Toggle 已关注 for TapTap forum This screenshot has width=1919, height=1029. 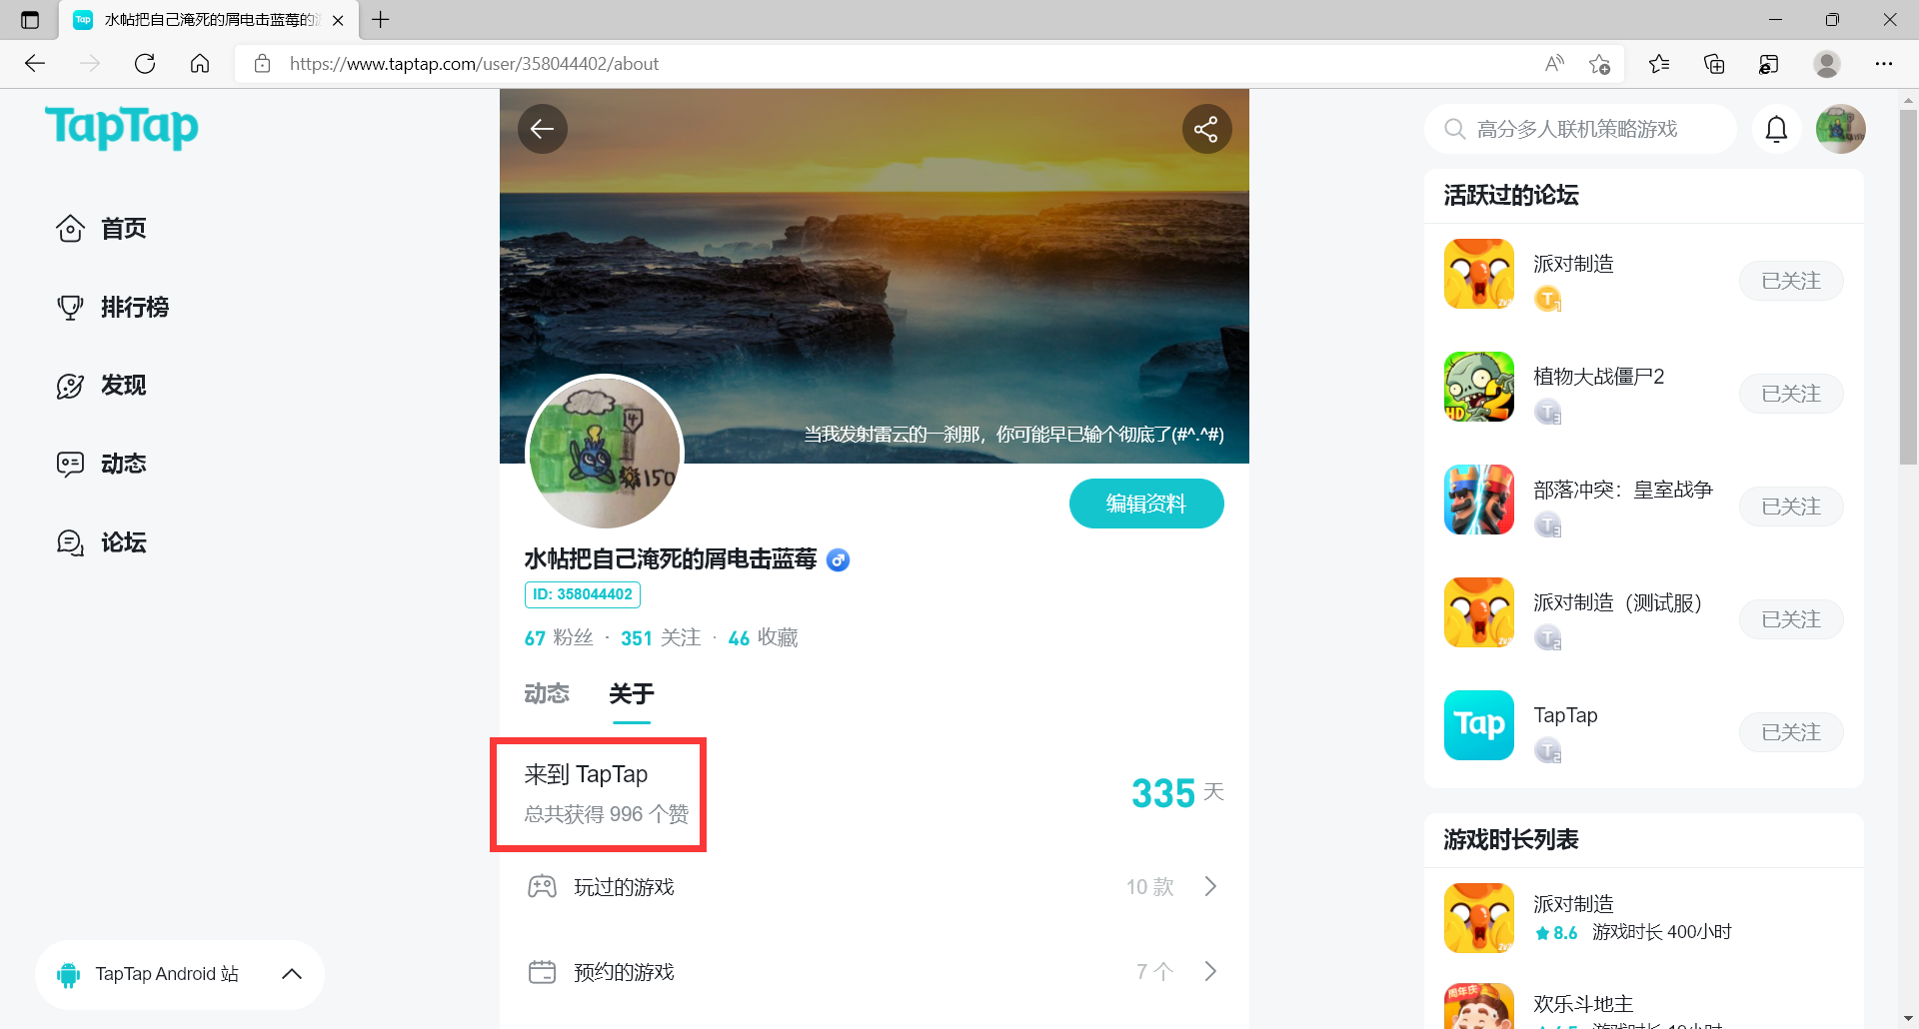click(1791, 732)
